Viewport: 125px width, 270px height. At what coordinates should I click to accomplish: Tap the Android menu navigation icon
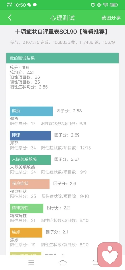(32, 262)
